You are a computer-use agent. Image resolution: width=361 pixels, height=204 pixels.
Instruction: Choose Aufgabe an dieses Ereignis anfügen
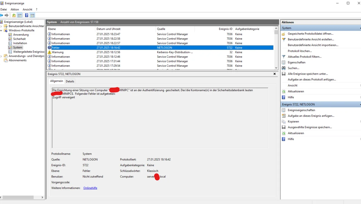311,116
